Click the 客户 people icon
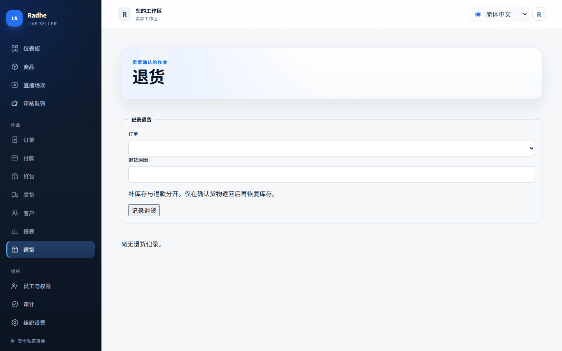The width and height of the screenshot is (562, 351). [15, 213]
